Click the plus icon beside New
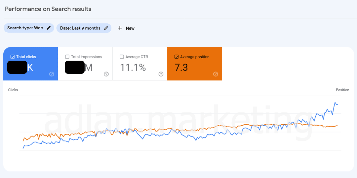The height and width of the screenshot is (178, 357). [x=120, y=28]
